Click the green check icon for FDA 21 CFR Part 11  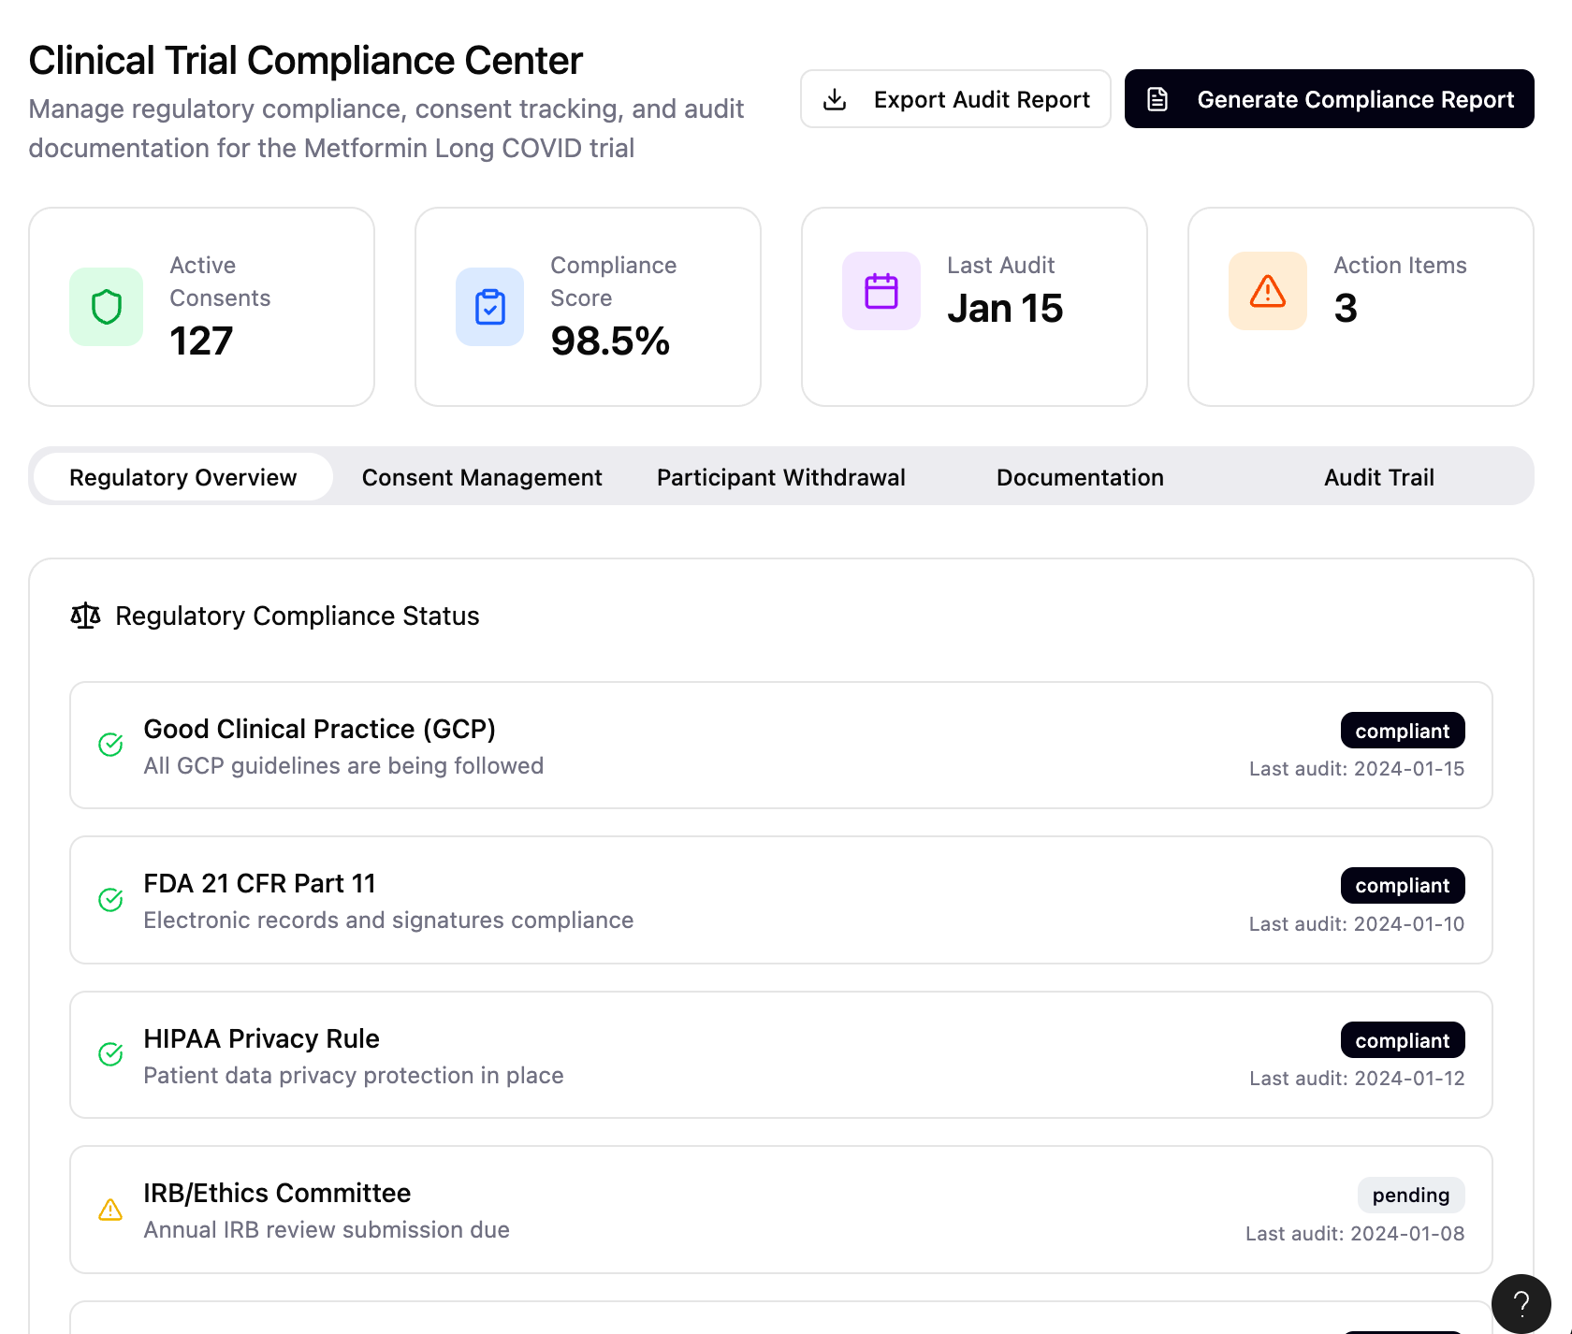[110, 900]
